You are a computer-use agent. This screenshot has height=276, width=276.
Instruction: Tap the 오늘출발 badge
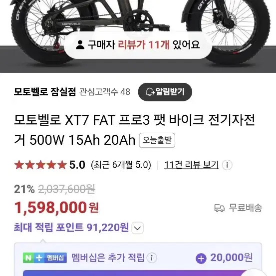[157, 140]
